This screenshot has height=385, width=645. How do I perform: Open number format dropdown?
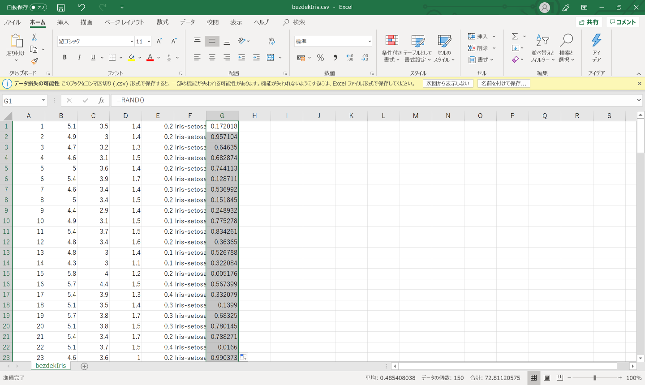coord(370,41)
